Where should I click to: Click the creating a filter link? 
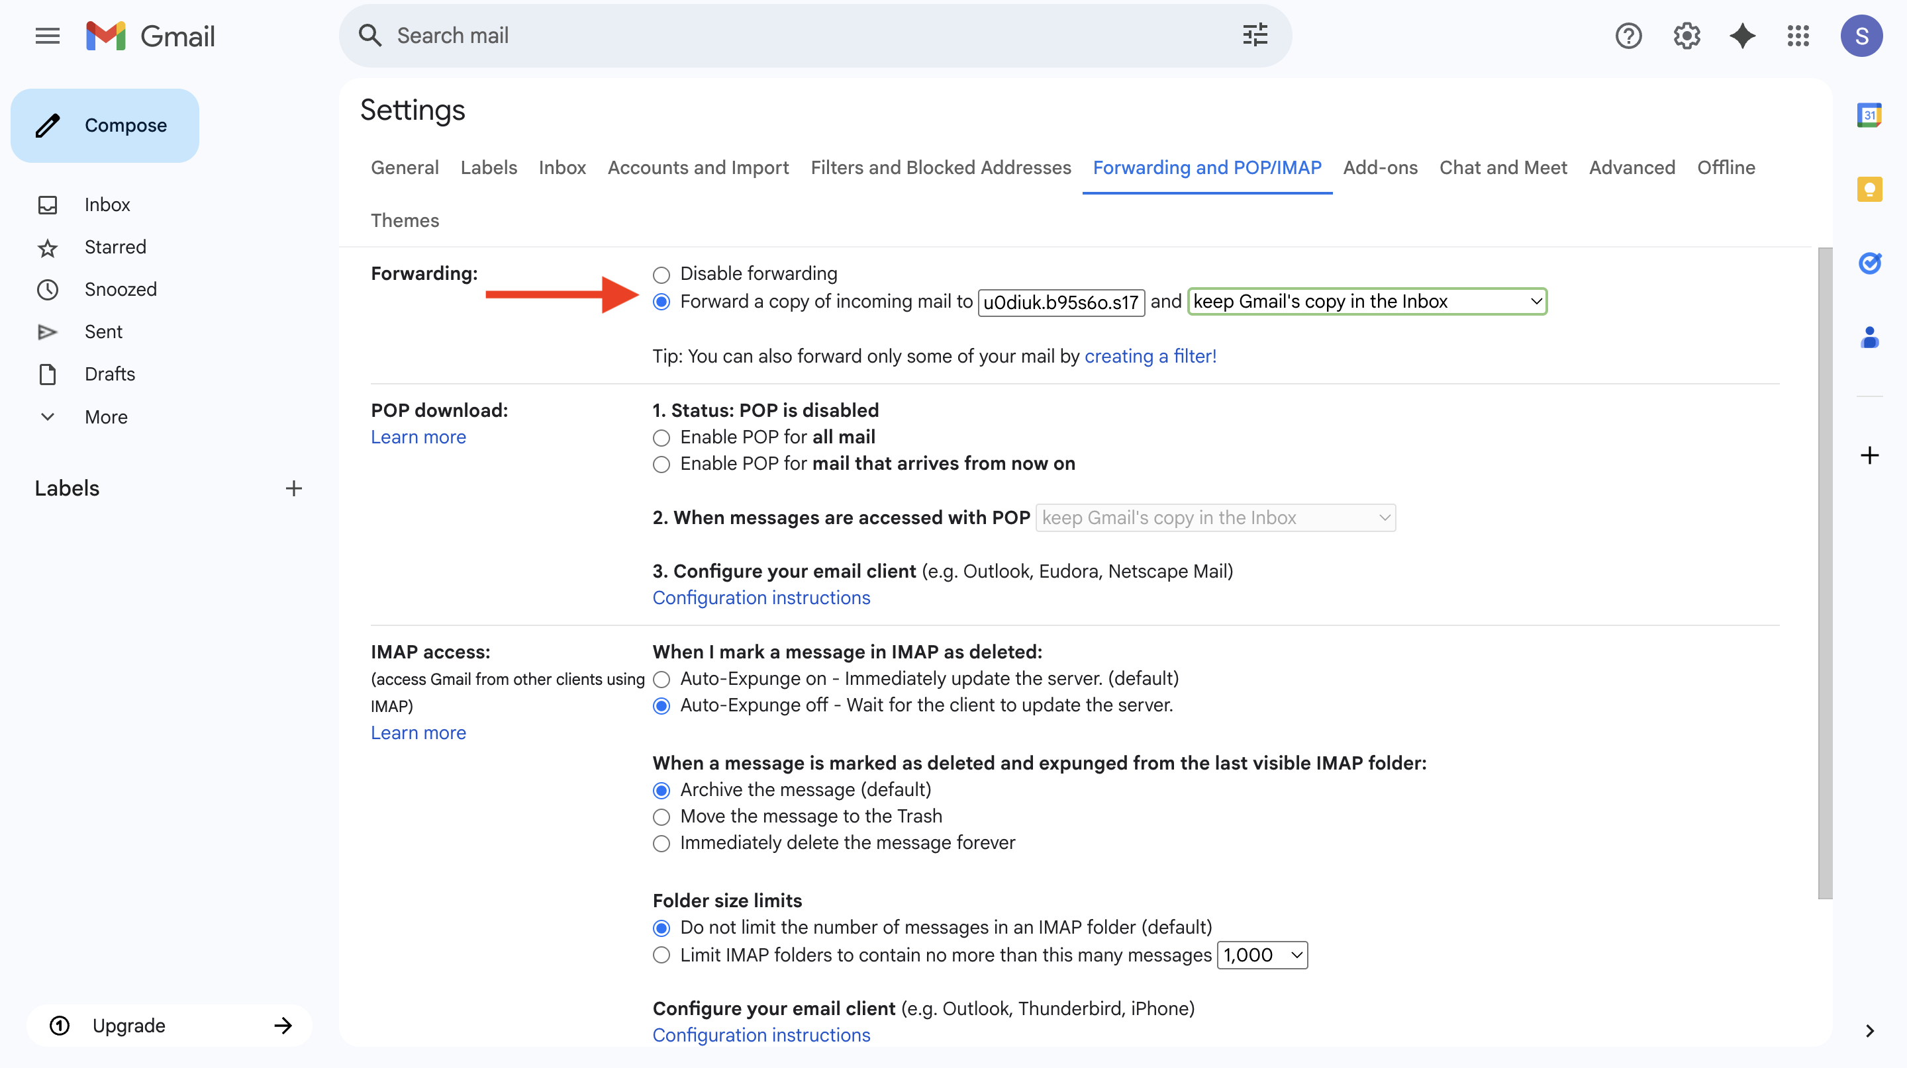(x=1149, y=357)
